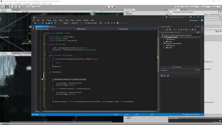Pause the Unity game
The image size is (222, 125).
[111, 7]
